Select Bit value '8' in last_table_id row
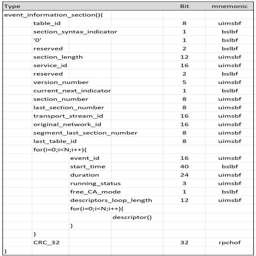This screenshot has width=256, height=256. click(x=184, y=141)
